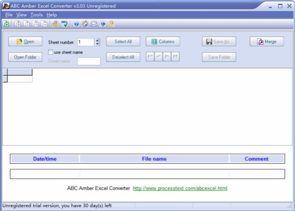The height and width of the screenshot is (211, 295).
Task: Open the Columns dialog button
Action: (x=163, y=42)
